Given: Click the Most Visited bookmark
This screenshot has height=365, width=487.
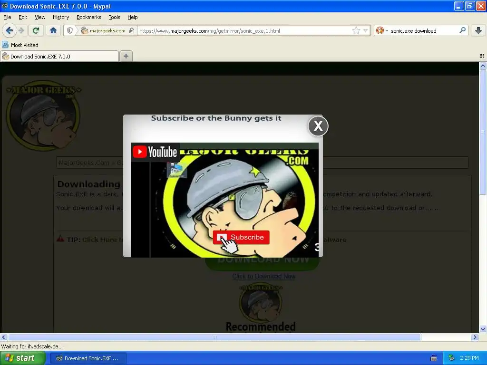Looking at the screenshot, I should [20, 45].
